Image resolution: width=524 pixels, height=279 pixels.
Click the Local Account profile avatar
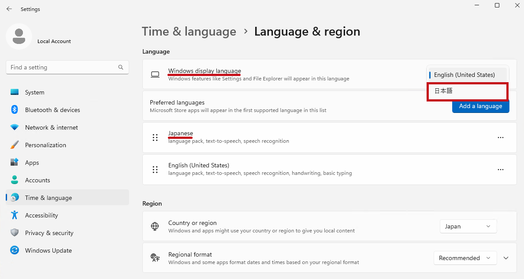[19, 36]
